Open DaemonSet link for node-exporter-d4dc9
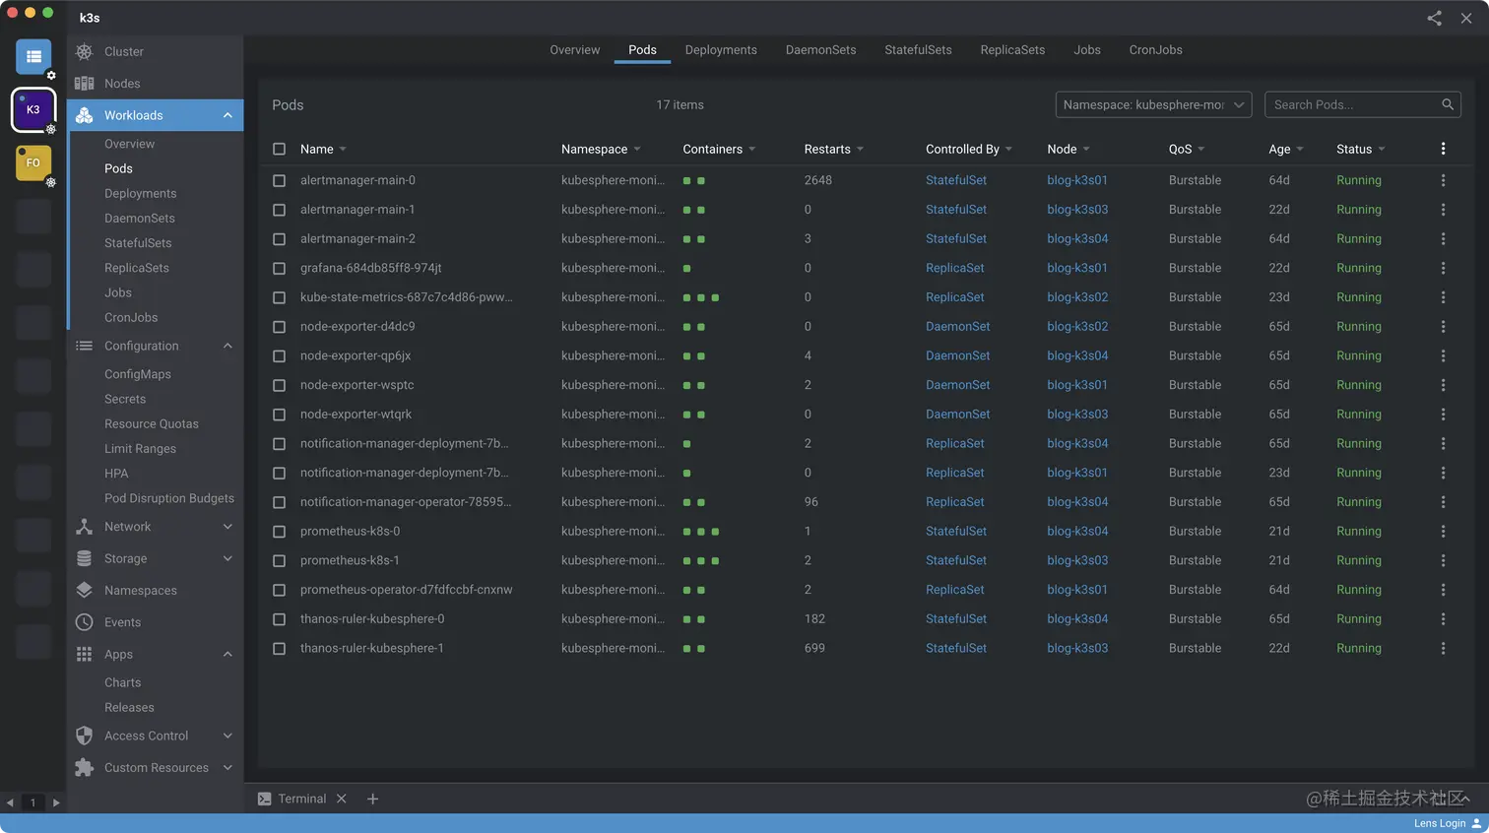 coord(957,327)
